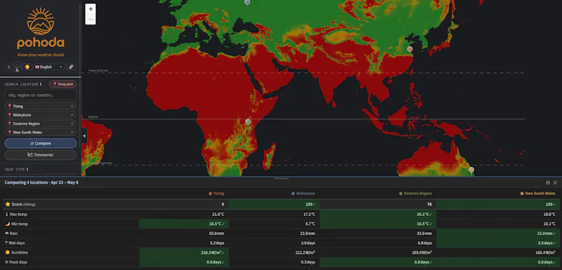
Task: Click the comparison panel drag handle
Action: [x=281, y=178]
